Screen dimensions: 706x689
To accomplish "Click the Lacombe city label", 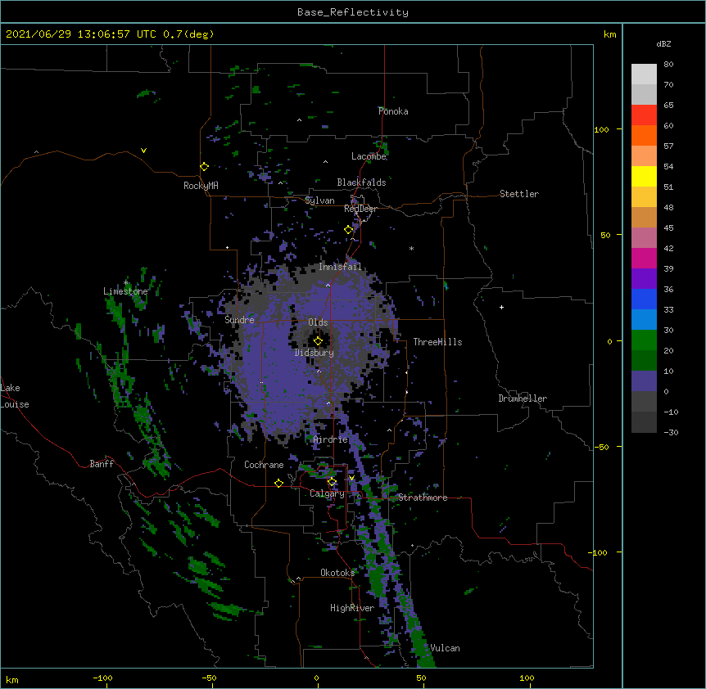I will [369, 156].
